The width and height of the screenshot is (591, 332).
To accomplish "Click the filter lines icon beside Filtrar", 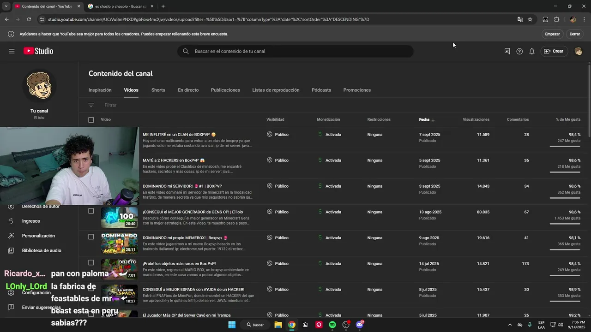I will pos(91,105).
